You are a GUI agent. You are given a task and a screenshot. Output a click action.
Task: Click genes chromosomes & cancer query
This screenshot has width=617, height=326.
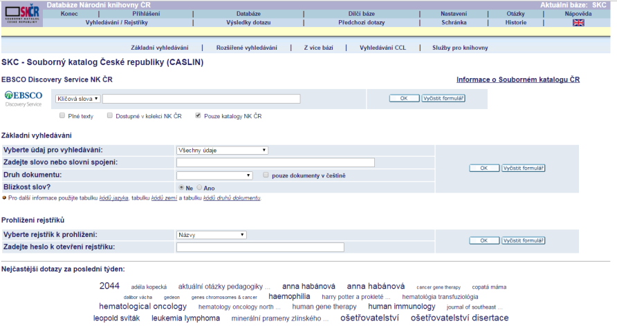click(x=224, y=297)
